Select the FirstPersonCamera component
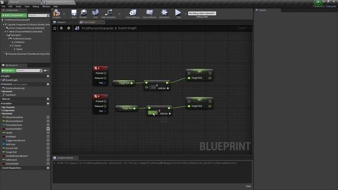 22,39
